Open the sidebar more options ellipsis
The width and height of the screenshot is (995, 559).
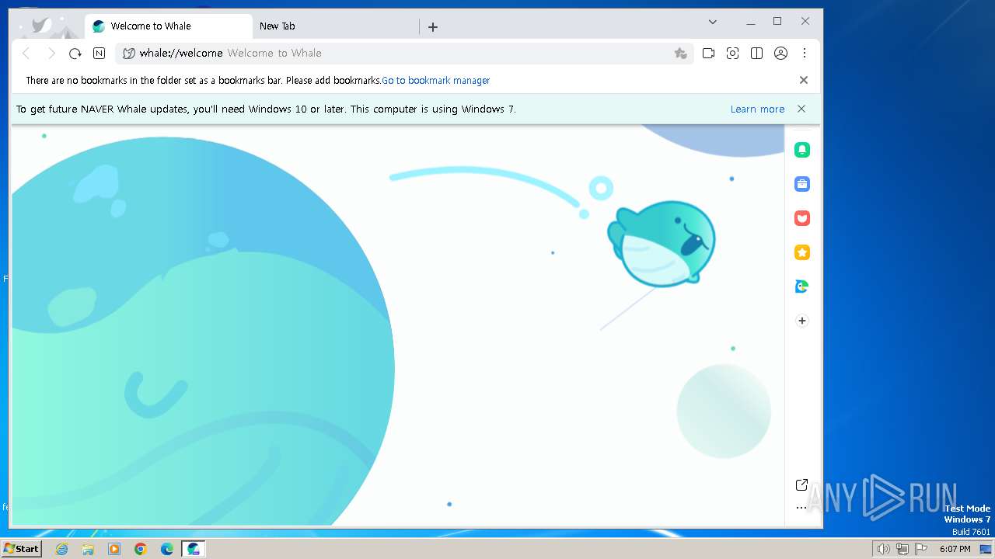[x=801, y=508]
